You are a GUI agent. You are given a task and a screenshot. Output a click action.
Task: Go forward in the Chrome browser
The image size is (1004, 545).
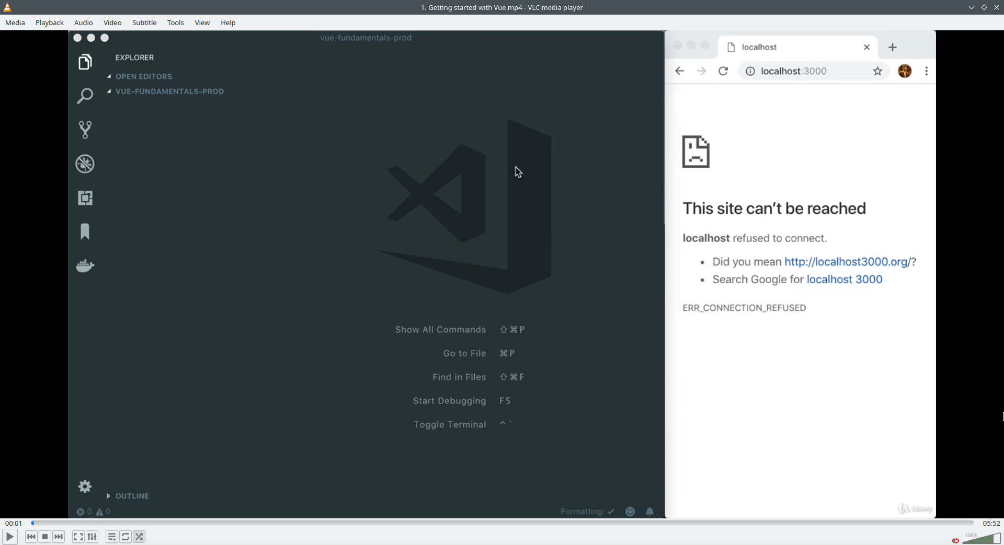(x=701, y=71)
